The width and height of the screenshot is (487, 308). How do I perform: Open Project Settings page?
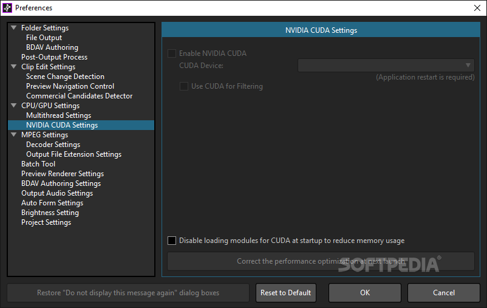tap(46, 222)
